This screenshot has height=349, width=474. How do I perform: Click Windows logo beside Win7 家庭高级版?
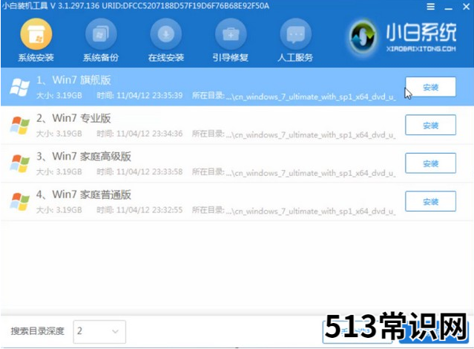tap(19, 163)
